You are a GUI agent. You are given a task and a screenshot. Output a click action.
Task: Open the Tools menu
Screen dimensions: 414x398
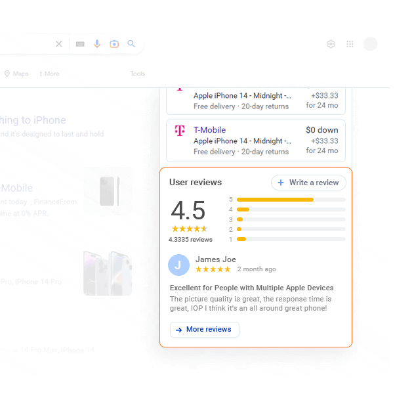point(138,74)
